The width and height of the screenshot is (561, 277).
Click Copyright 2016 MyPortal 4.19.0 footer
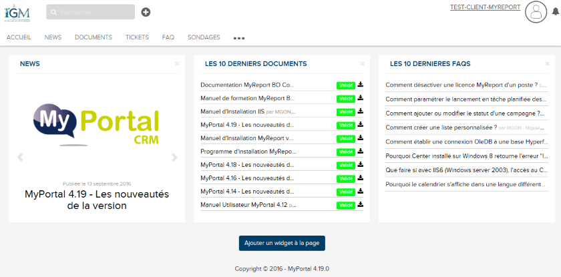coord(282,269)
